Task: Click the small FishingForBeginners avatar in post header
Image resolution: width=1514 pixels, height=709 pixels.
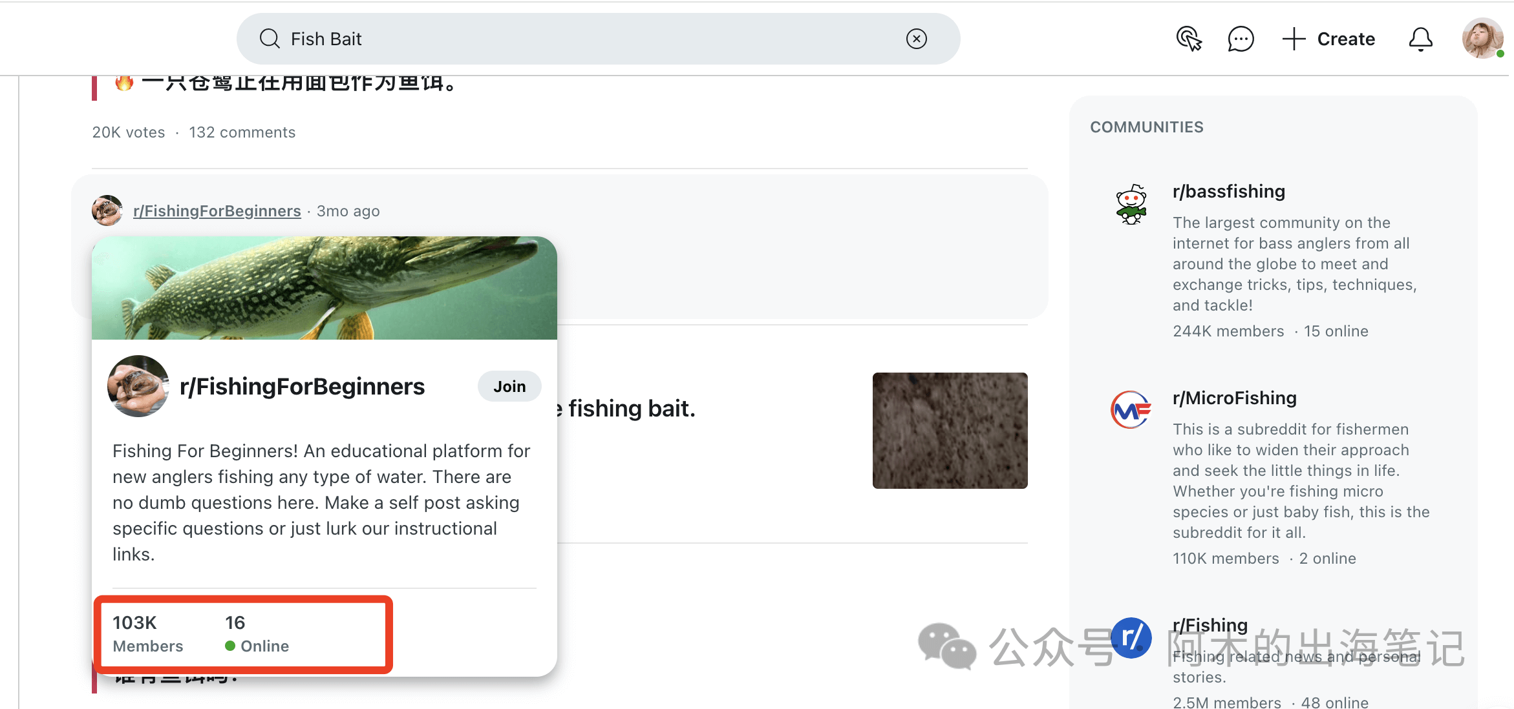Action: tap(107, 211)
